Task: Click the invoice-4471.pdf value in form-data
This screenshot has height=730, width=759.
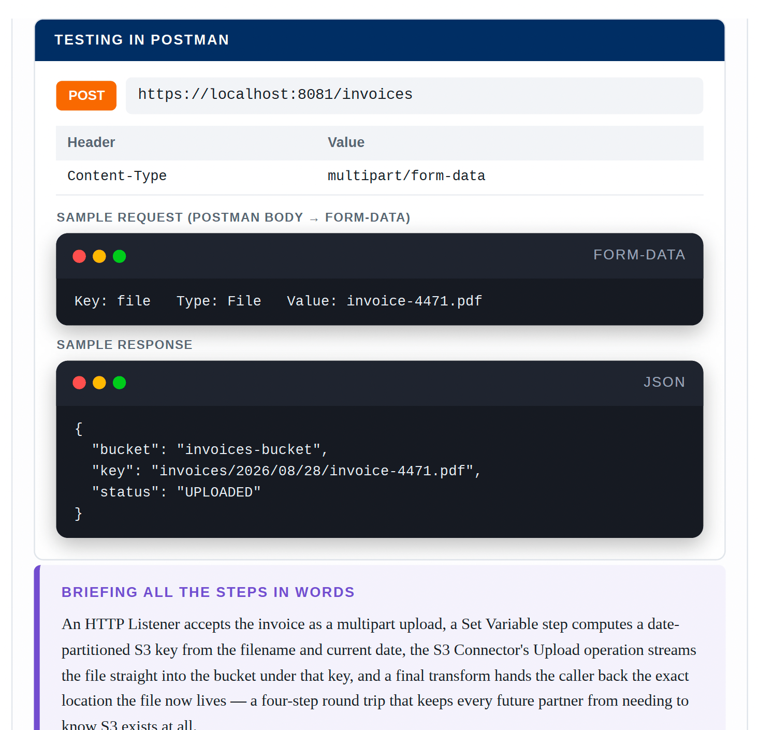Action: tap(414, 301)
